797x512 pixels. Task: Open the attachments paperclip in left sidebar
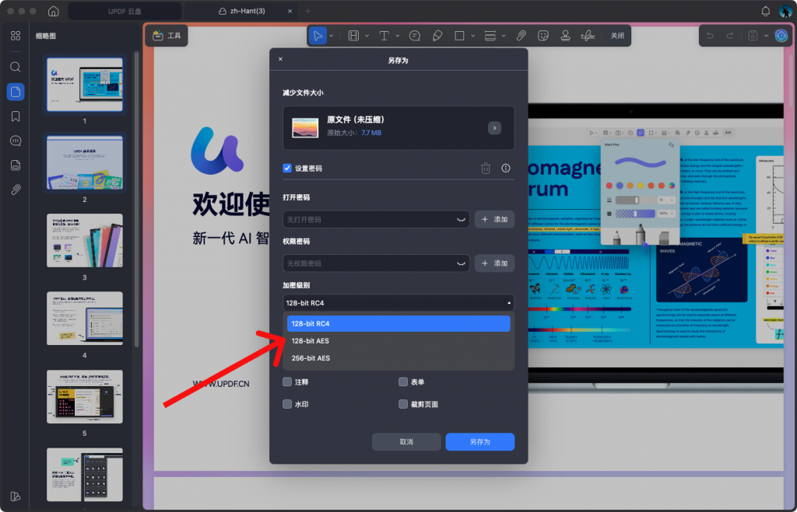coord(16,190)
